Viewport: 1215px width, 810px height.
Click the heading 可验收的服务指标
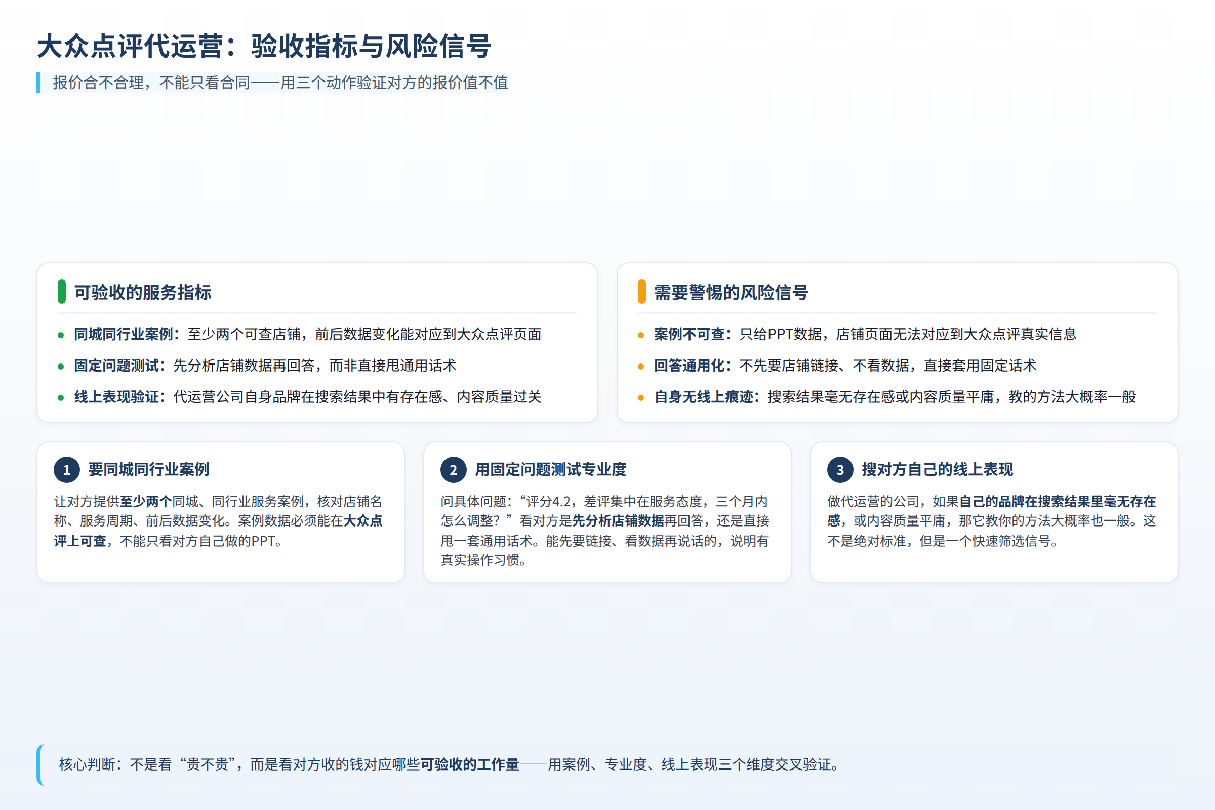click(143, 293)
